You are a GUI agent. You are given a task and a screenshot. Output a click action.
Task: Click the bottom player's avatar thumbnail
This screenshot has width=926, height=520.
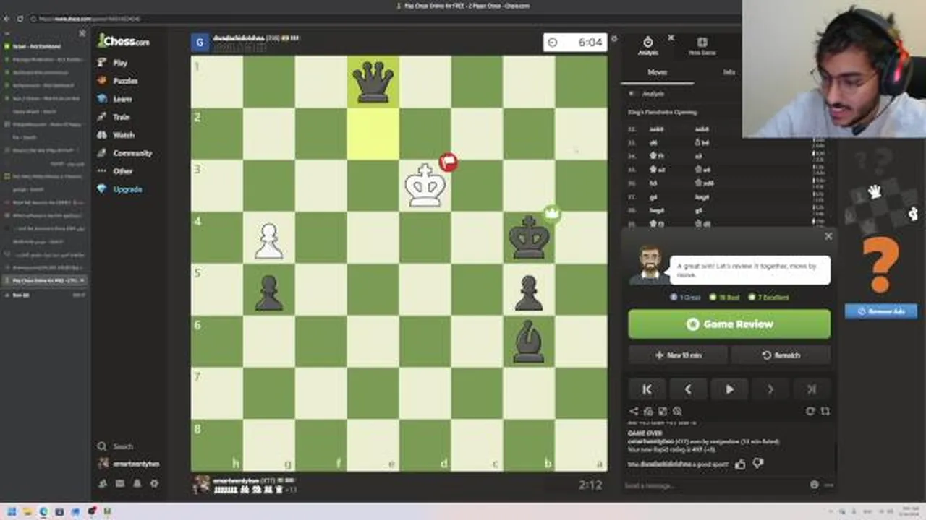click(202, 484)
